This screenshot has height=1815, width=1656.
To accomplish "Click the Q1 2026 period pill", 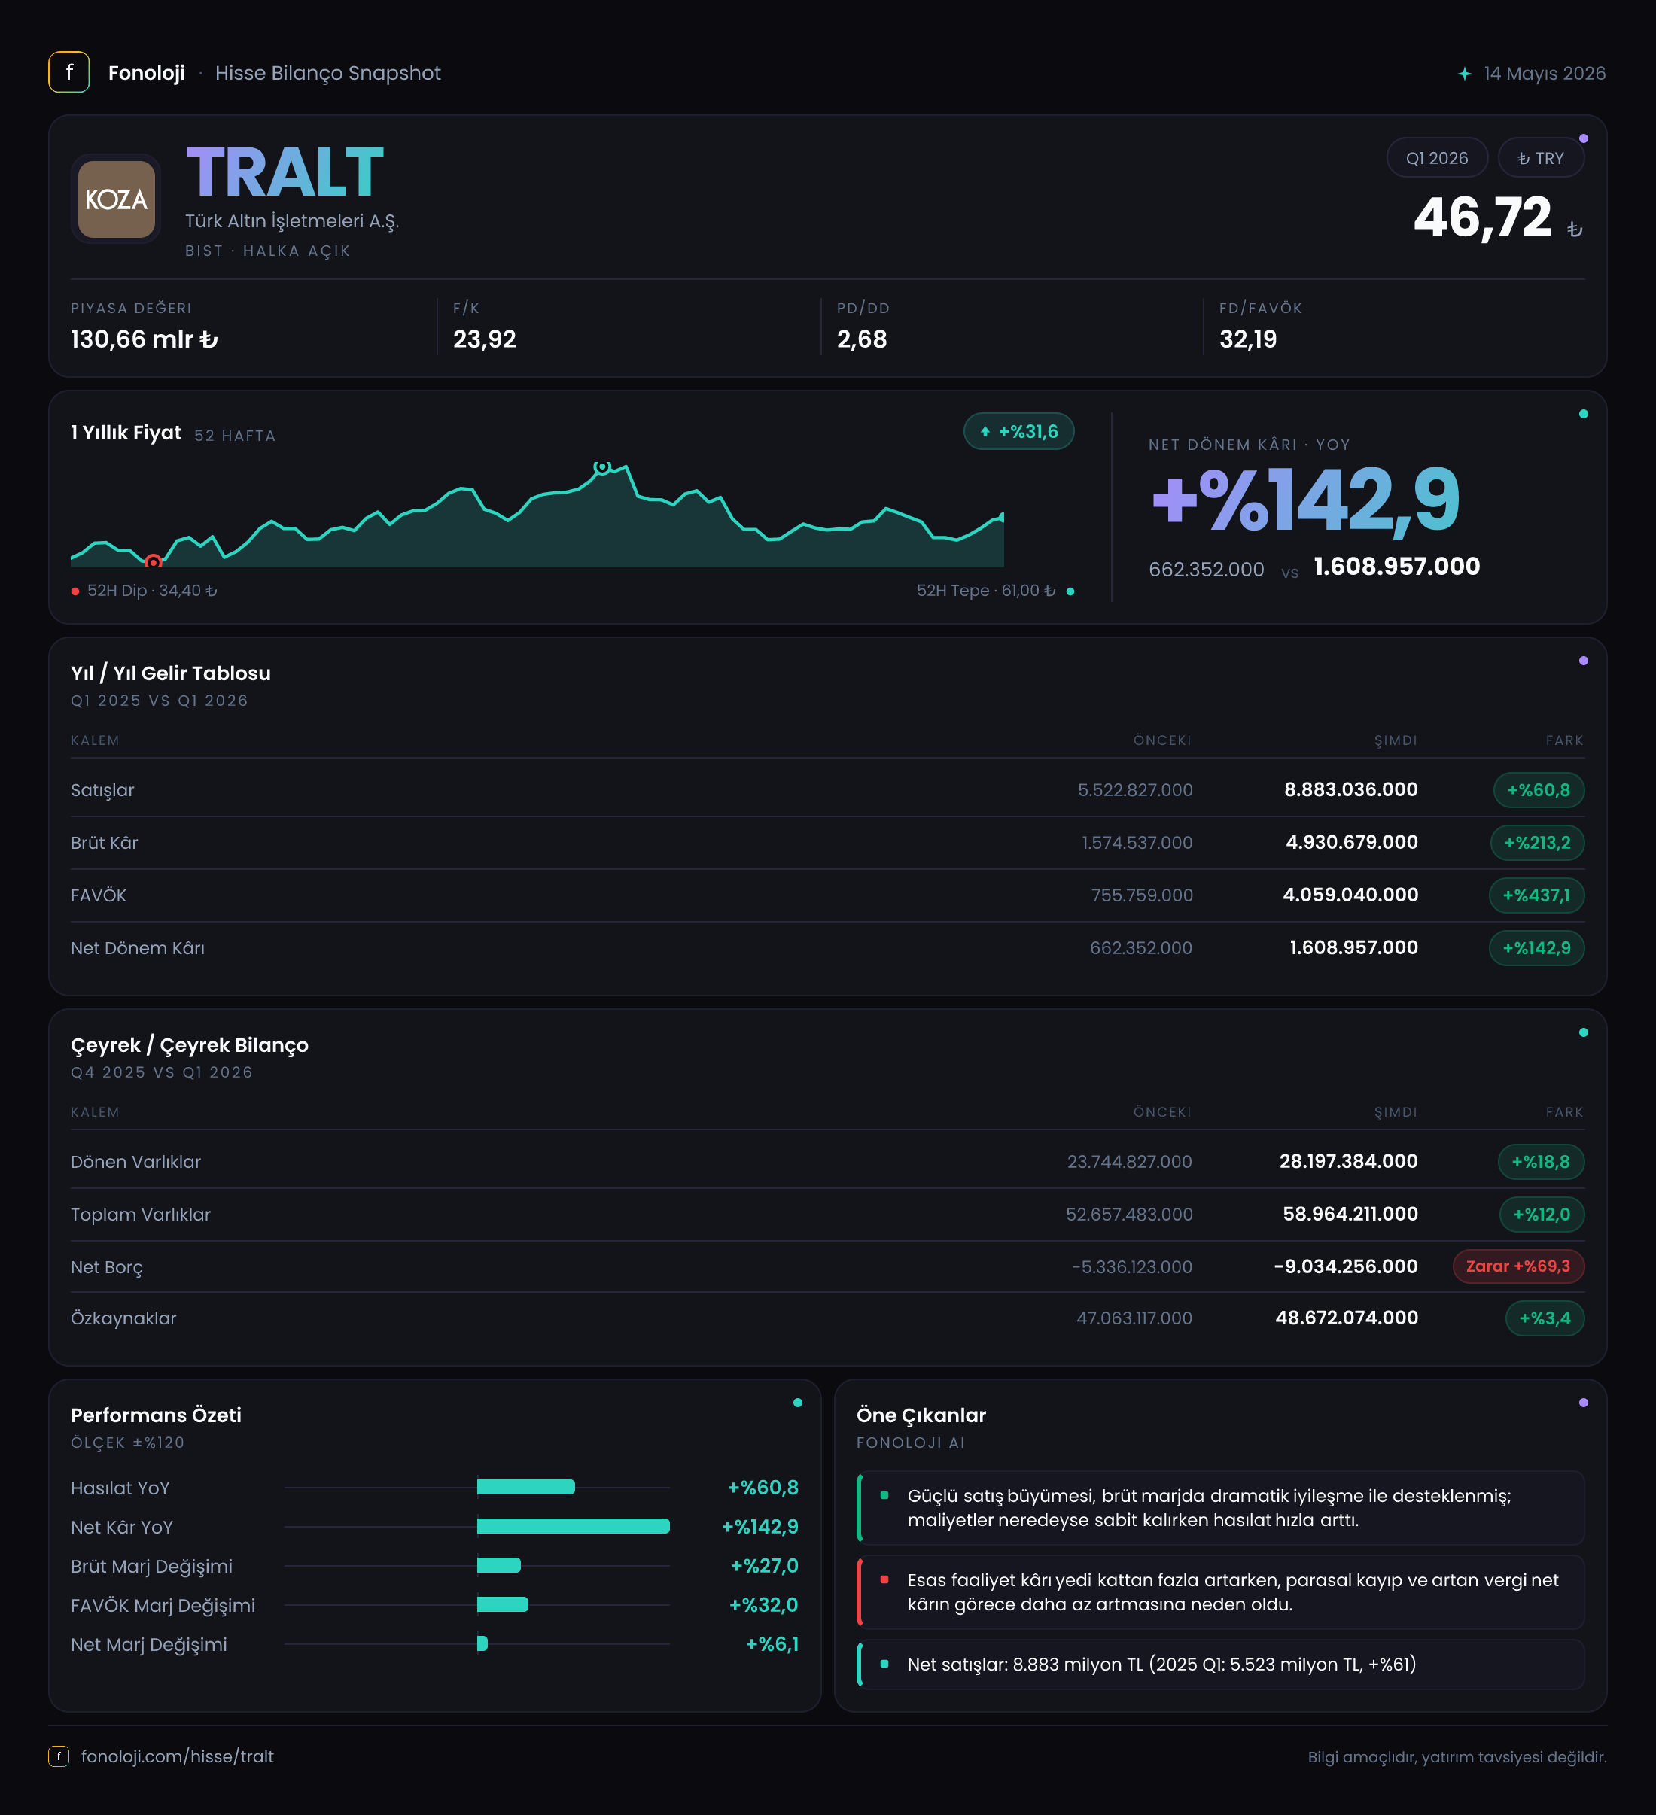I will [x=1437, y=157].
